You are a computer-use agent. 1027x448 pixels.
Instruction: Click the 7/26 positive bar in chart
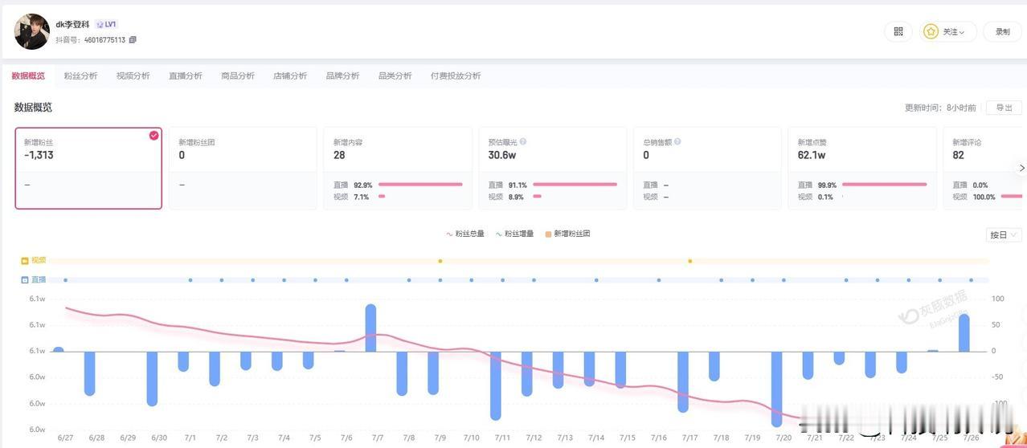coord(964,332)
